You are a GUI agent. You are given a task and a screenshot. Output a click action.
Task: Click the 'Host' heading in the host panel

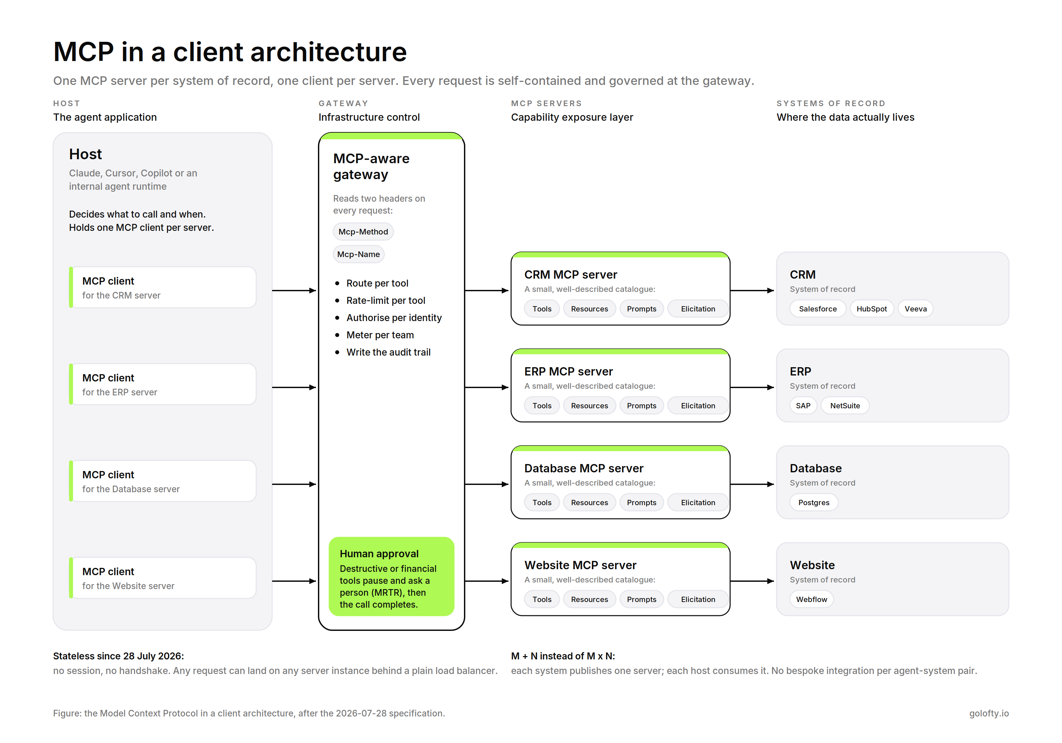click(x=85, y=154)
